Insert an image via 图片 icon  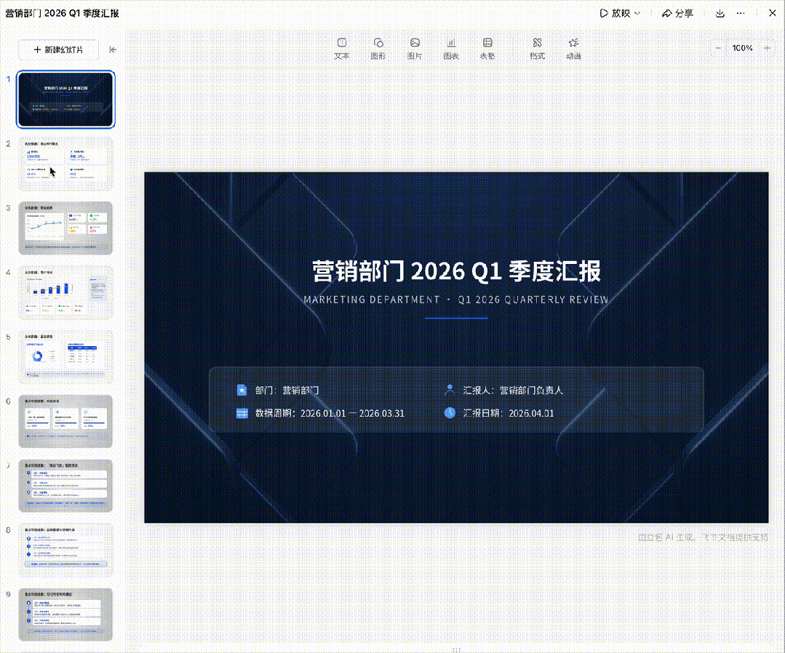414,48
